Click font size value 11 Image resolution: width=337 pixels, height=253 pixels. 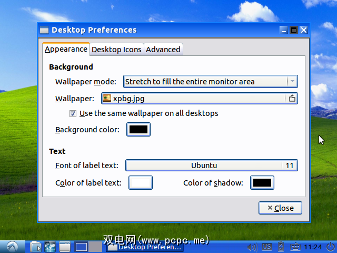[290, 166]
